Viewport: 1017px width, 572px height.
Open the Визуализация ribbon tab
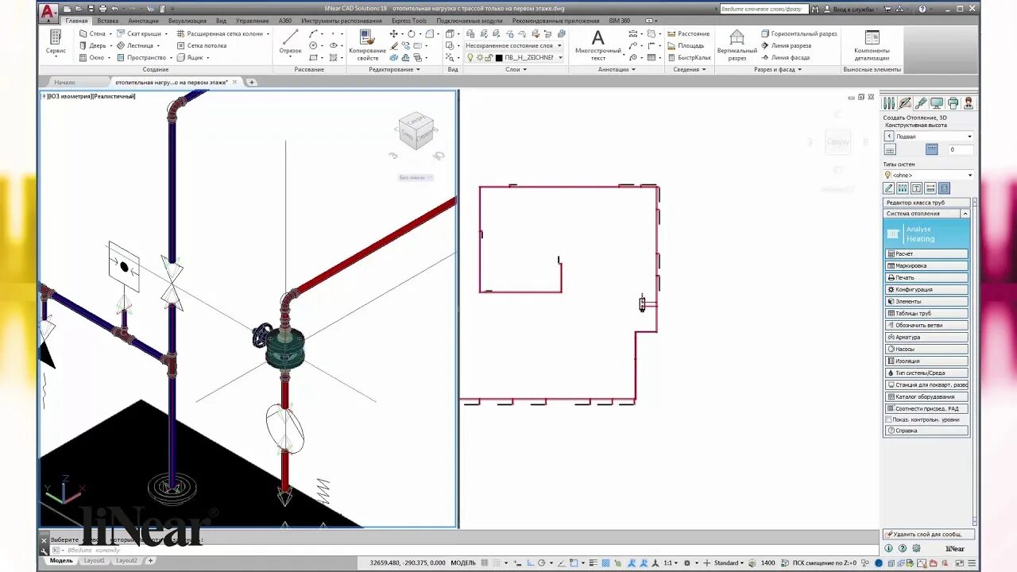tap(188, 21)
